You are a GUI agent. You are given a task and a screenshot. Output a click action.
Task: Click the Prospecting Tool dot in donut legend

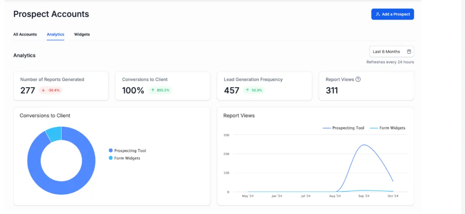[111, 150]
